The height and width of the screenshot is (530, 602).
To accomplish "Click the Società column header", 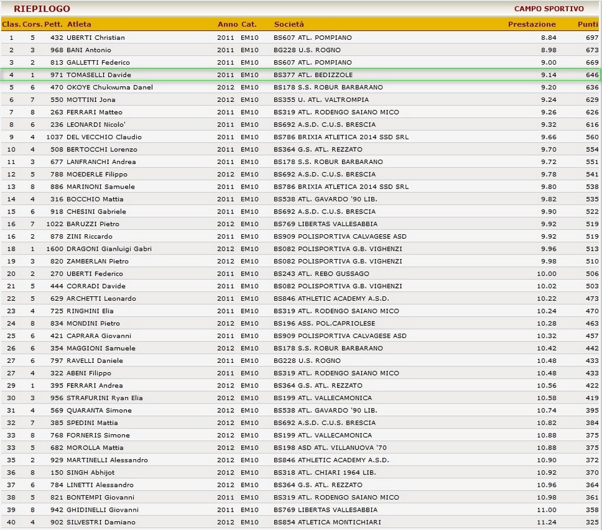I will tap(289, 24).
